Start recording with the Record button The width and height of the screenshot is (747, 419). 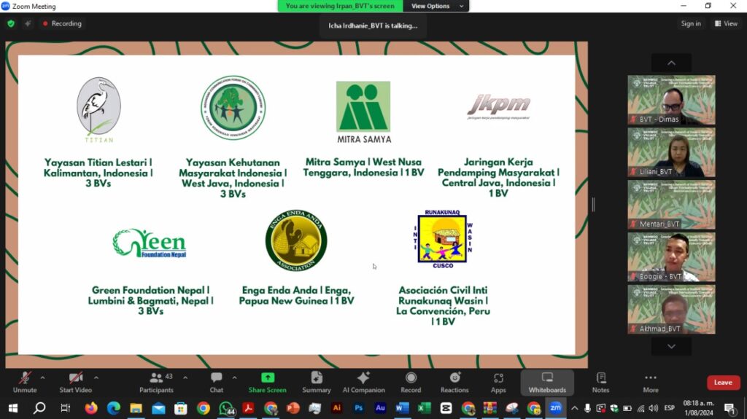point(411,383)
